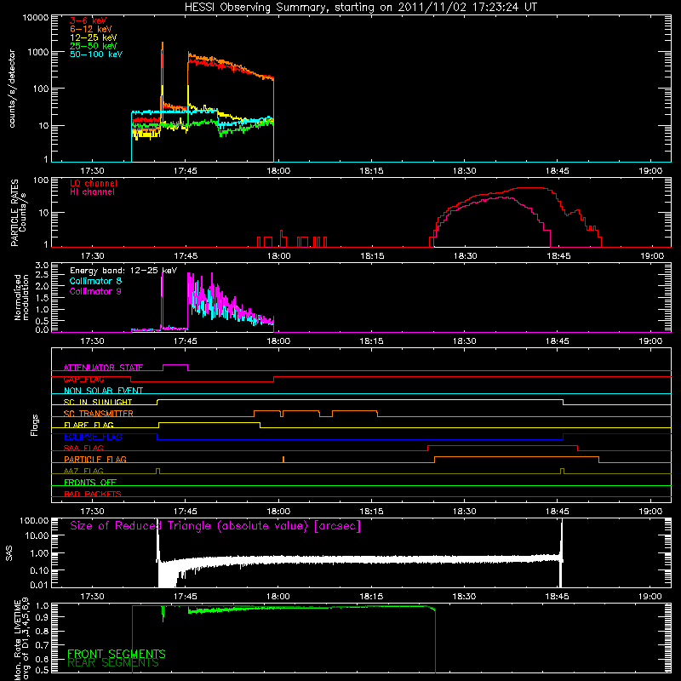Click the FLARE_FLAG label
The width and height of the screenshot is (681, 681).
click(x=89, y=425)
